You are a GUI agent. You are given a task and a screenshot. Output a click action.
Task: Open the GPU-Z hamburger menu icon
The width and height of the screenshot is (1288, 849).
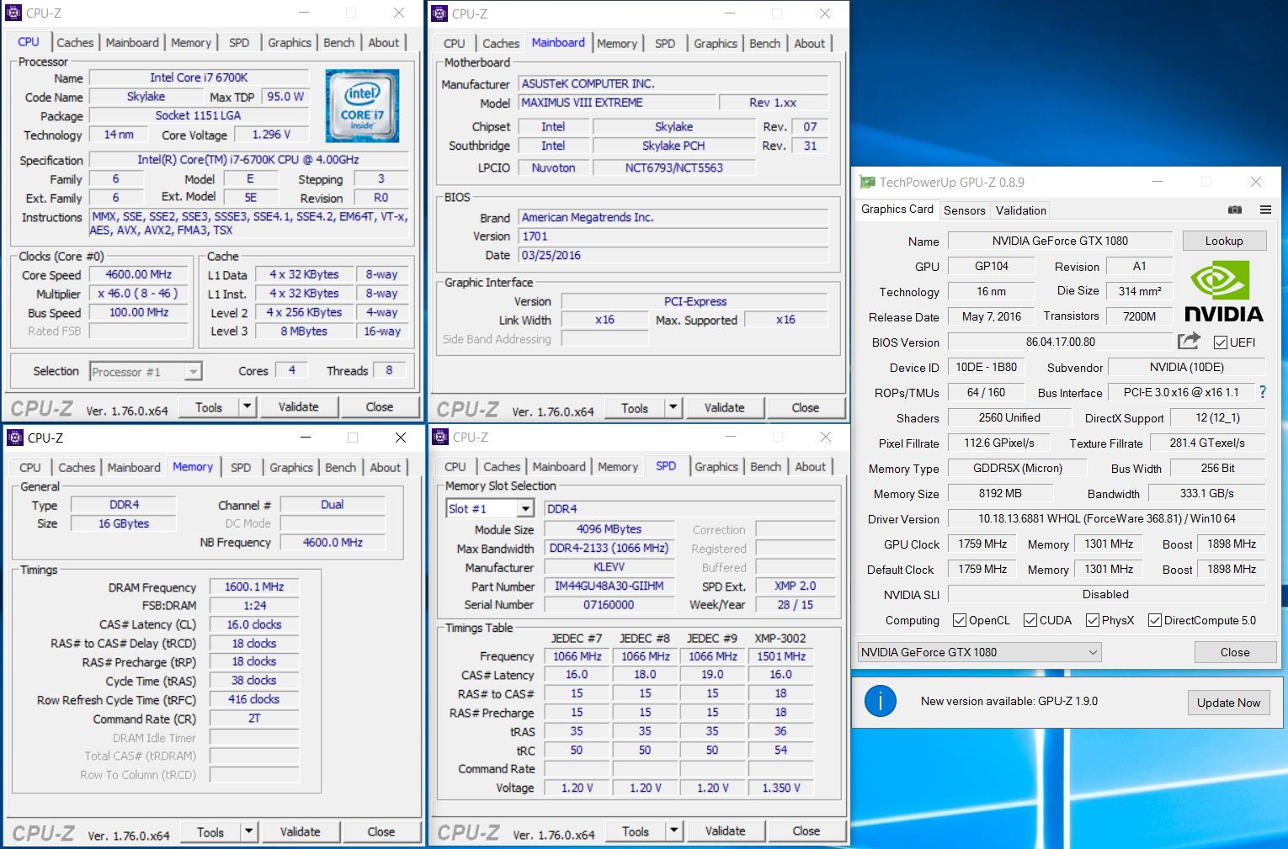[x=1265, y=210]
